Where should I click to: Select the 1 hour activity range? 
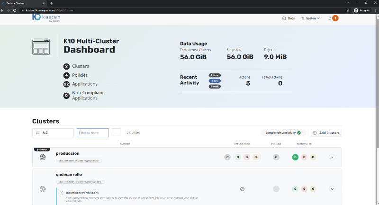215,75
